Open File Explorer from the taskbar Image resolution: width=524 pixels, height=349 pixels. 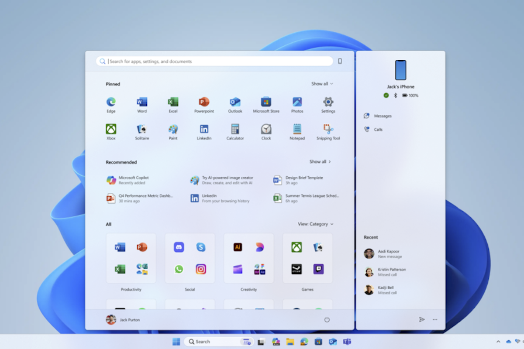pos(290,342)
